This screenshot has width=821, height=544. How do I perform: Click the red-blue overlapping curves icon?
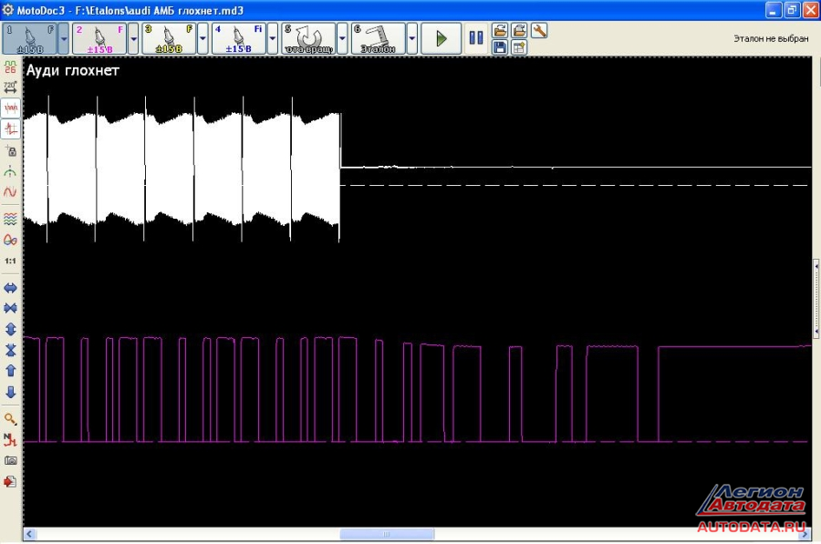10,240
